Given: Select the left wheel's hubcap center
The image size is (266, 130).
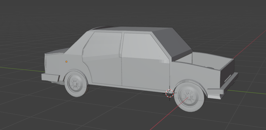Looking at the screenshot, I should click(74, 83).
